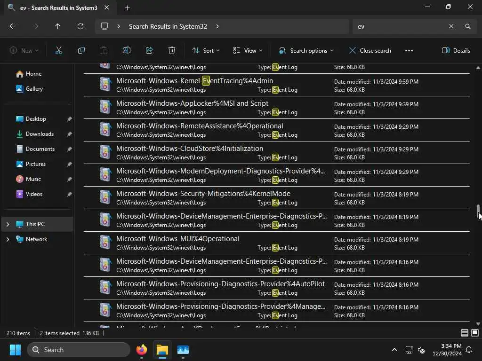Select Microsoft-Windows-RemoteAssistance%4Operational file
Screen dimensions: 482x361
tap(277, 130)
